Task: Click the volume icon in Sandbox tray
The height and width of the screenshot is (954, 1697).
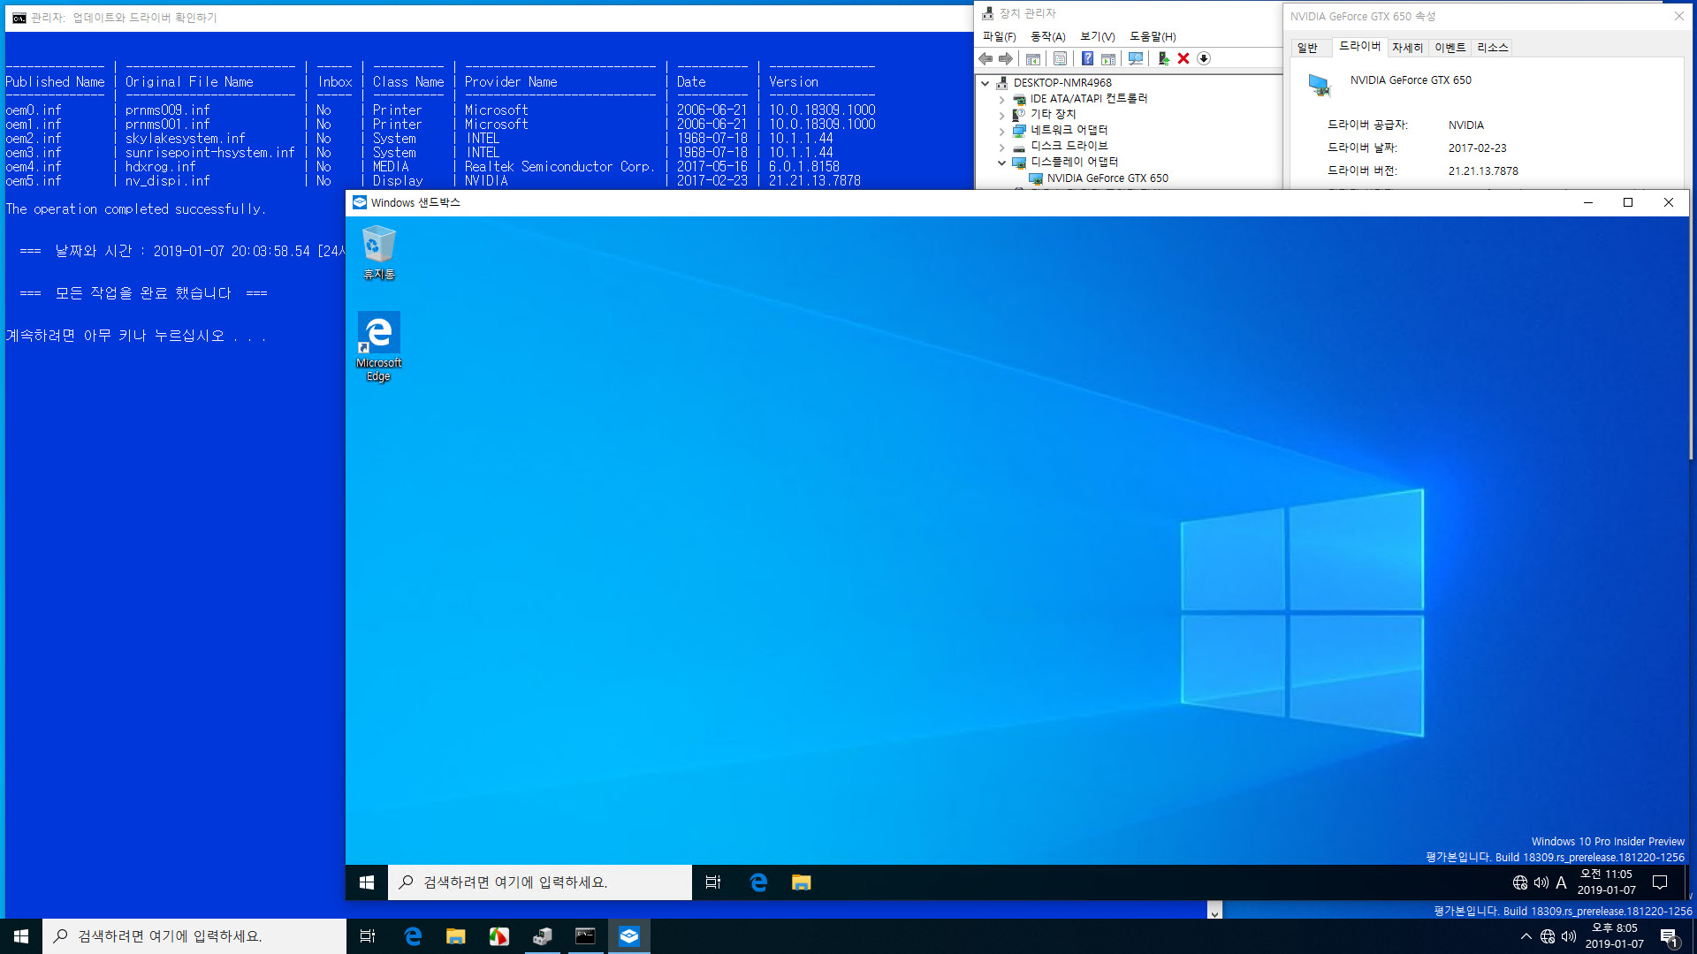Action: 1541,882
